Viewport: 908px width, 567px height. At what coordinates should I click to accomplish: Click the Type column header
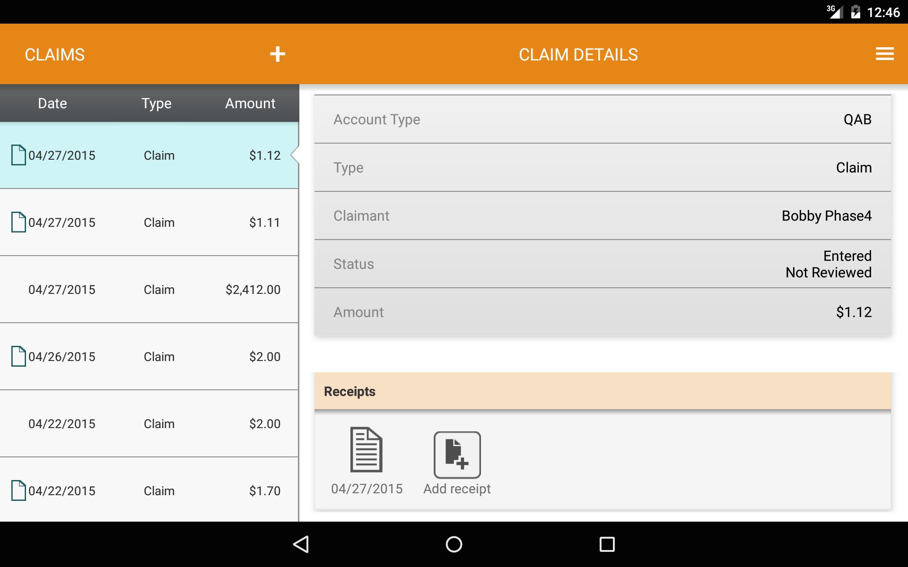click(157, 103)
